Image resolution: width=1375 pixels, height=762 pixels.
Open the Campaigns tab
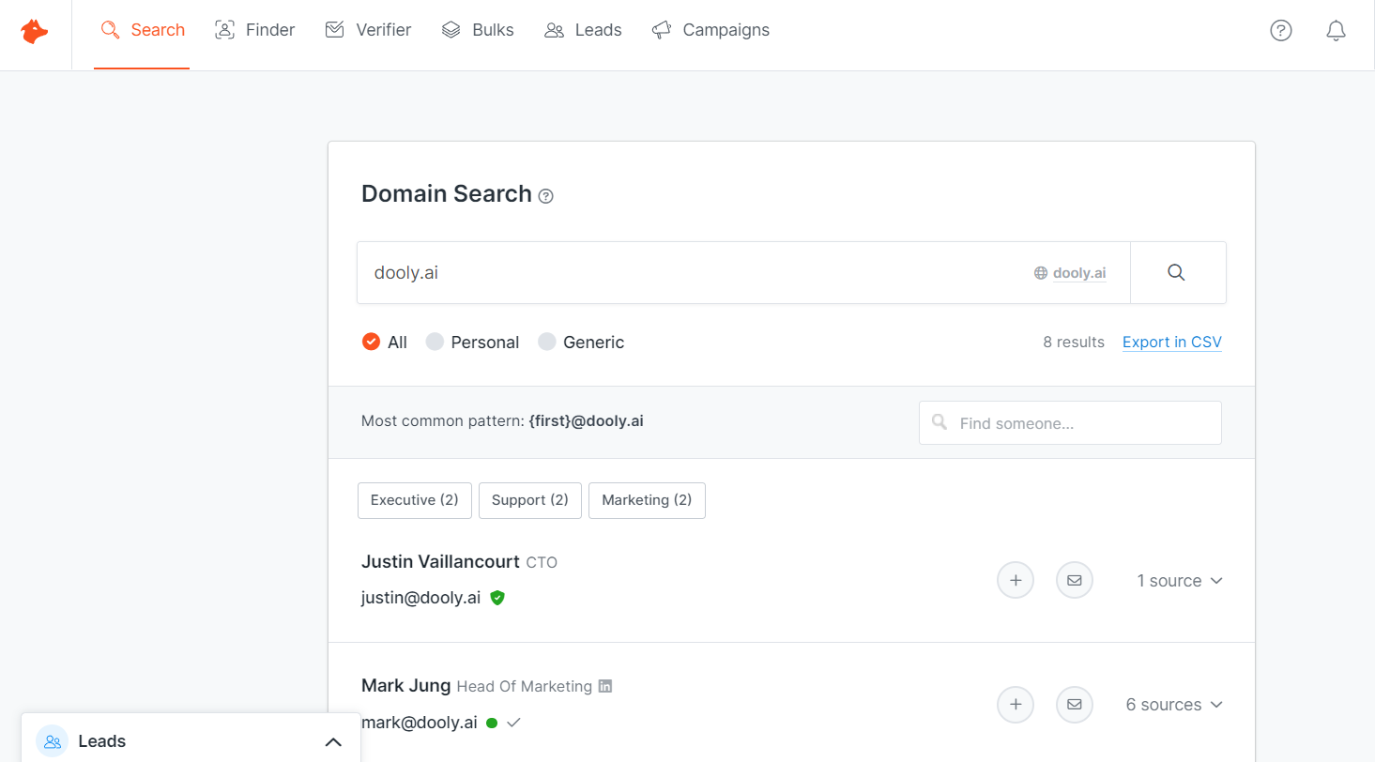(x=710, y=30)
